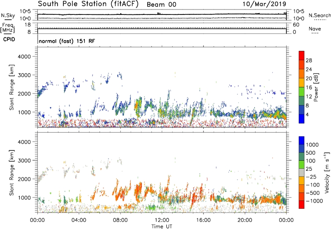The height and width of the screenshot is (229, 331).
Task: Click the '-25' tick on the velocity colorbar
Action: click(311, 177)
